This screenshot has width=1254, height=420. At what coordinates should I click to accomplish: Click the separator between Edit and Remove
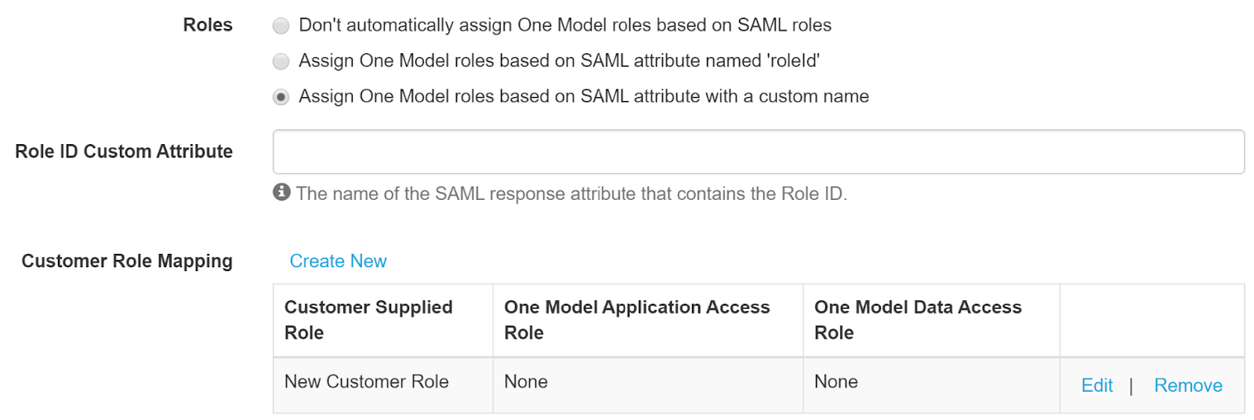1131,386
